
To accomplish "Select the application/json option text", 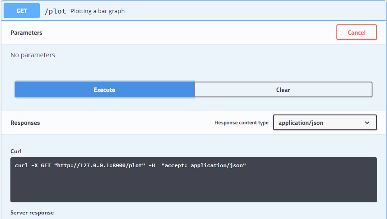I will tap(301, 123).
